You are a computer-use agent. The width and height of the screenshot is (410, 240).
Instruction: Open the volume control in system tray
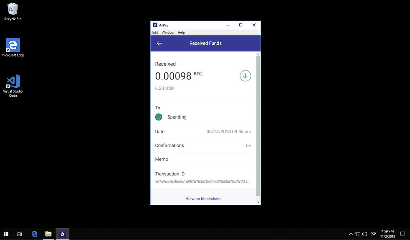364,234
